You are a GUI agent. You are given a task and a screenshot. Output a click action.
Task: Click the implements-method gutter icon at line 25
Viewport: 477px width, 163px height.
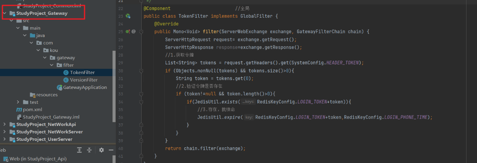[127, 31]
